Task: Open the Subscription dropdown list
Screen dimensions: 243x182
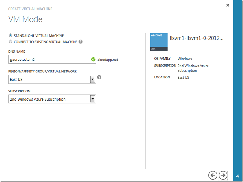Action: pos(93,99)
